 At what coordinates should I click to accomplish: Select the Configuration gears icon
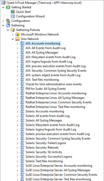(8, 21)
